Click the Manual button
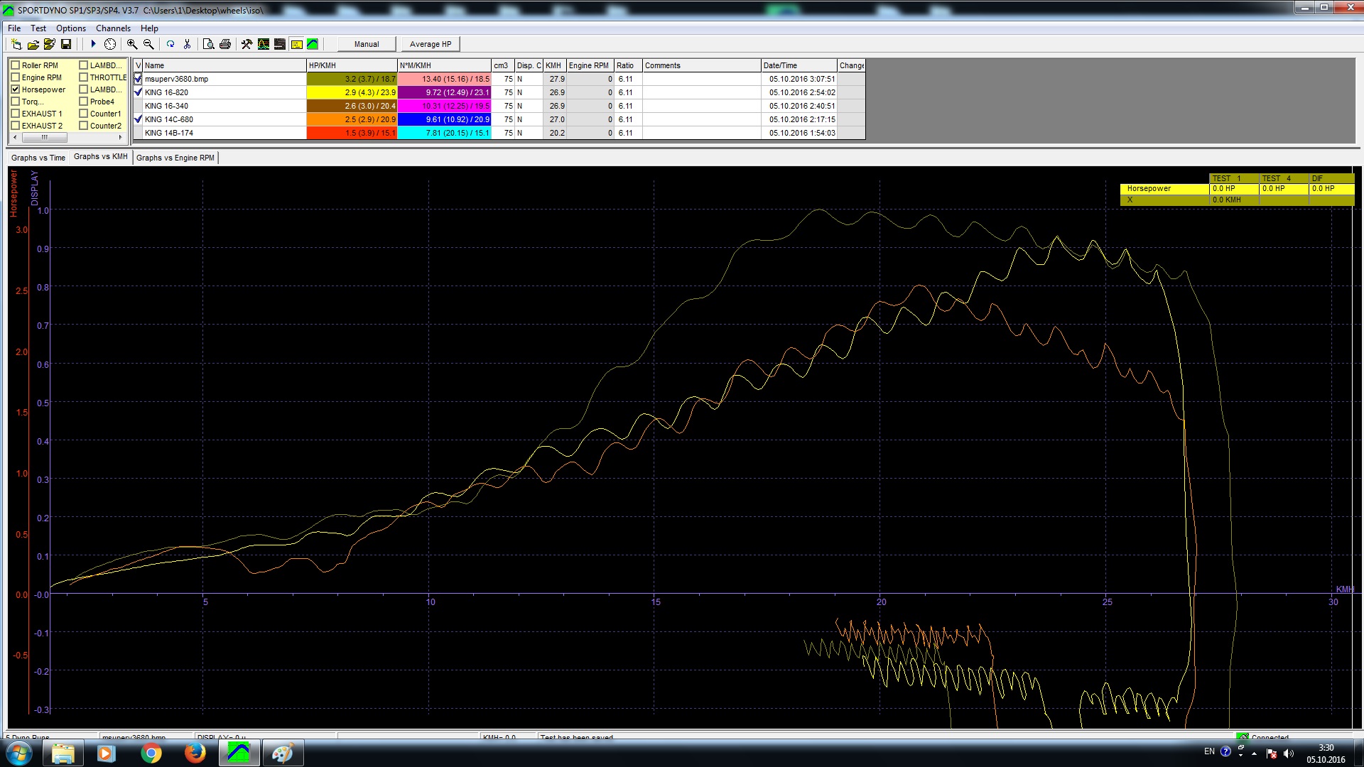Screen dimensions: 1364x767 [367, 44]
